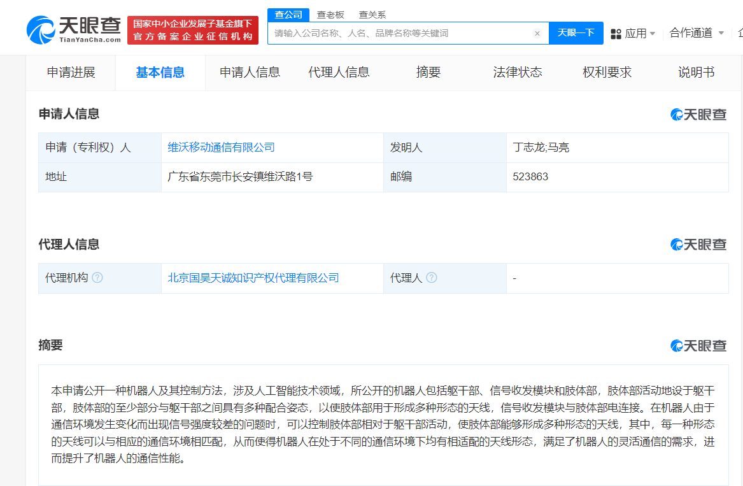743x486 pixels.
Task: Click the Tianyancha logo in the header
Action: pyautogui.click(x=74, y=29)
